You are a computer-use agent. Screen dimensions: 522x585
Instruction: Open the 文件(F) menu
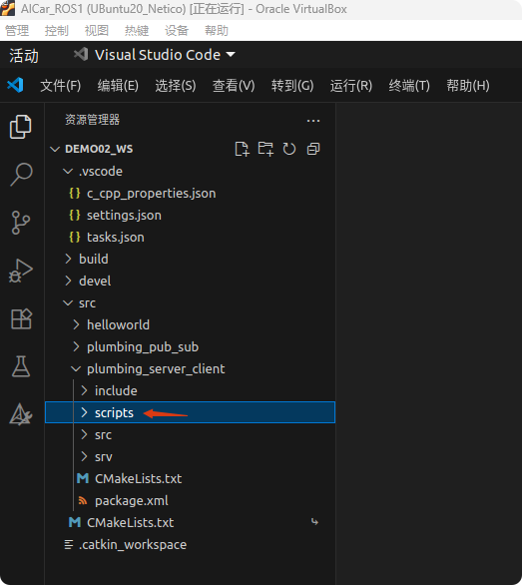(x=61, y=86)
